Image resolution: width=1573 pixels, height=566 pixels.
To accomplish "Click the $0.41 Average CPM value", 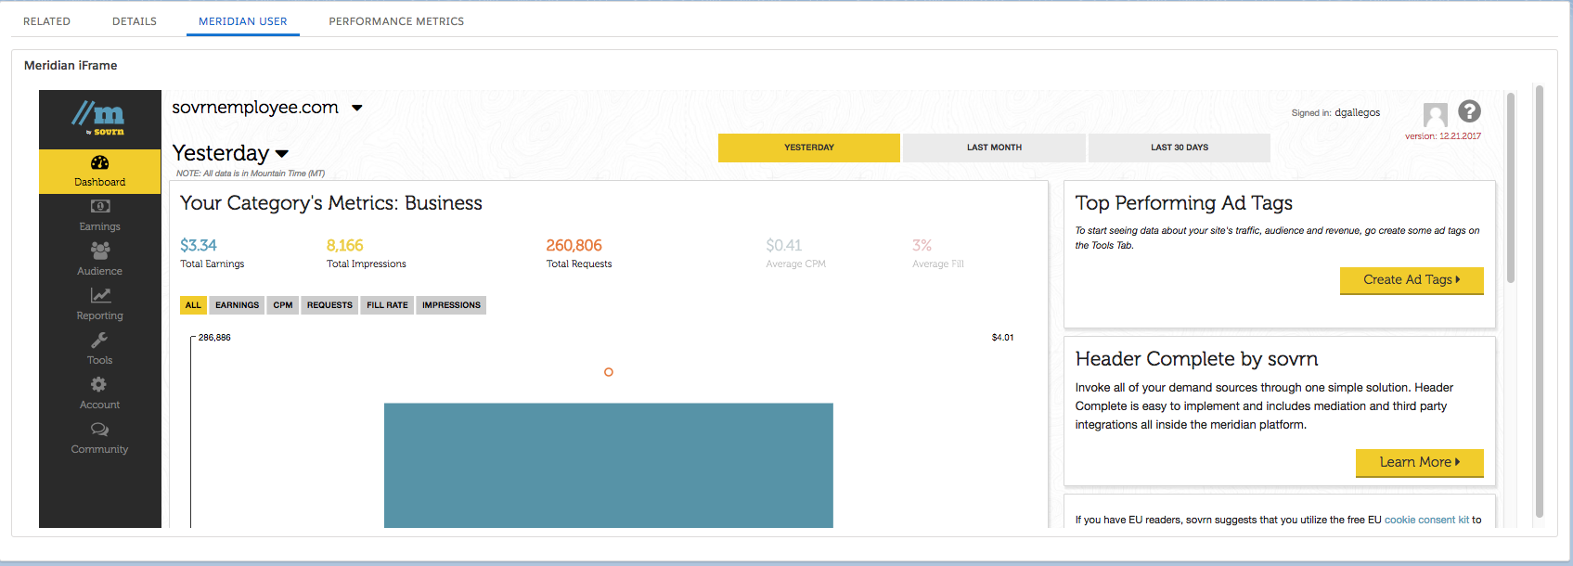I will (784, 245).
